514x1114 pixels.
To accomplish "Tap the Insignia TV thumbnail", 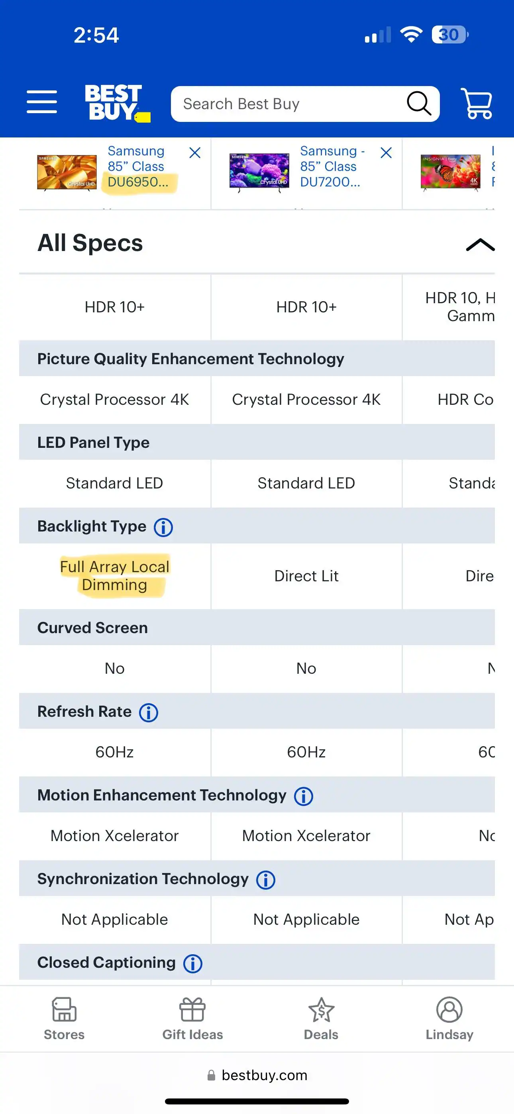I will click(450, 173).
